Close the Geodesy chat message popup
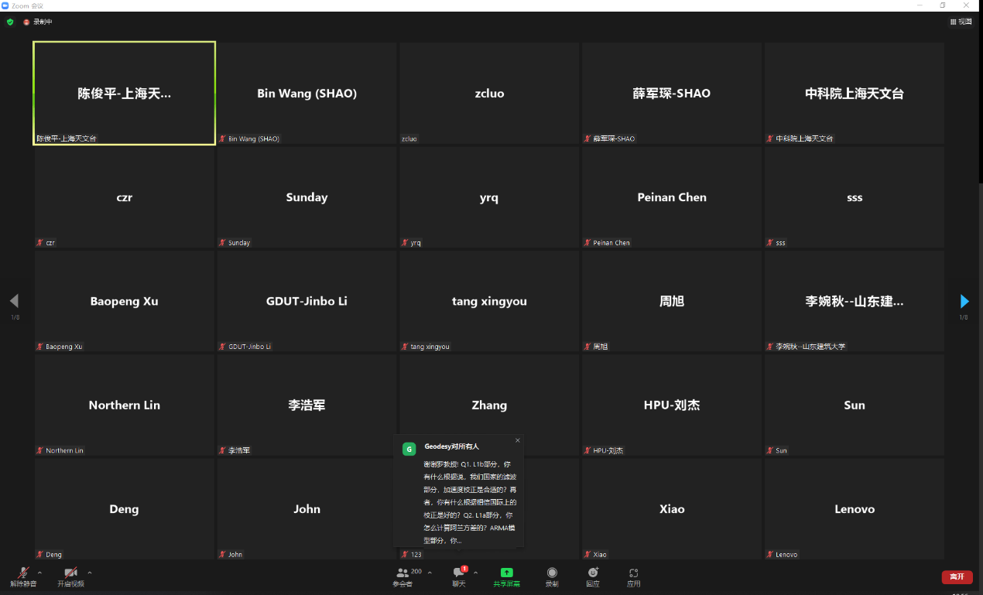The height and width of the screenshot is (595, 983). pyautogui.click(x=518, y=440)
